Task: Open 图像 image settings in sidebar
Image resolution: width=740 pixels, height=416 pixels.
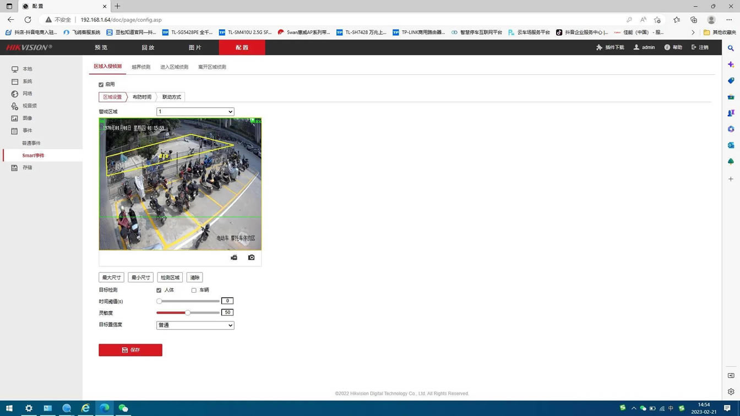Action: point(27,118)
